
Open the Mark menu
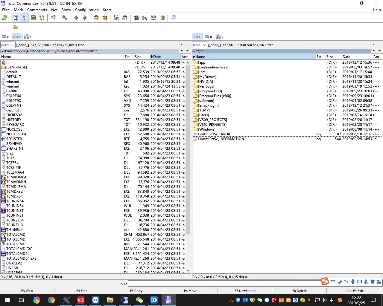point(18,10)
